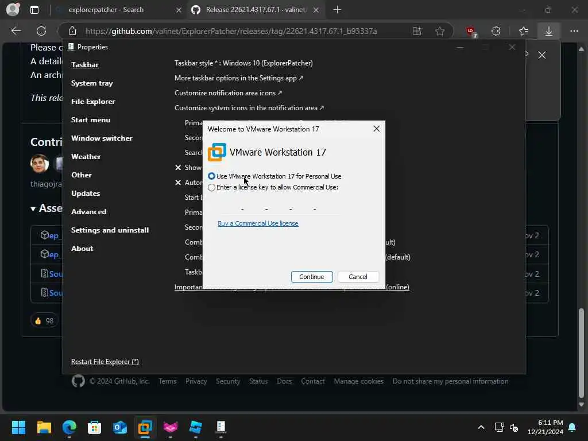Click GitHub logo in the footer
Image resolution: width=588 pixels, height=441 pixels.
(x=78, y=381)
